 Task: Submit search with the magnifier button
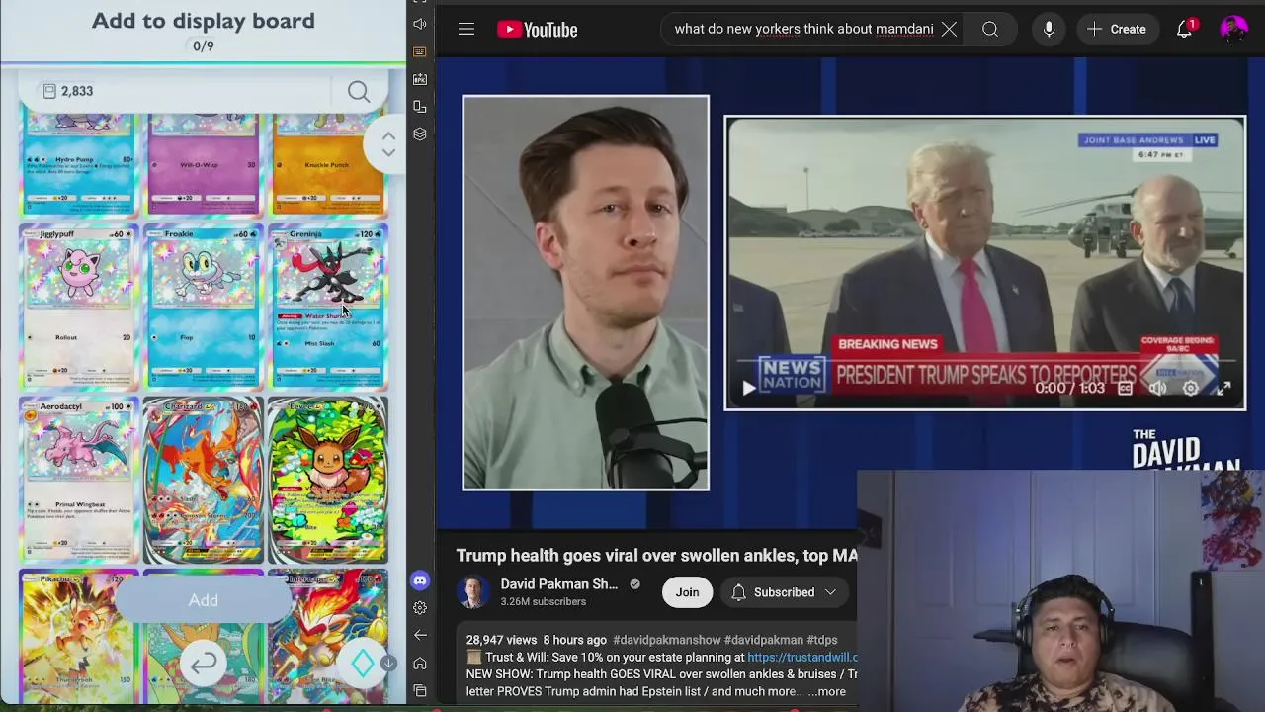pos(990,30)
